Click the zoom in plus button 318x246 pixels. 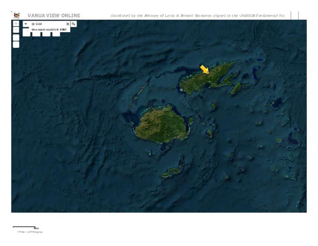[x=16, y=24]
